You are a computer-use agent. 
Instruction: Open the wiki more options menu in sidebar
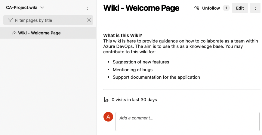pyautogui.click(x=87, y=8)
